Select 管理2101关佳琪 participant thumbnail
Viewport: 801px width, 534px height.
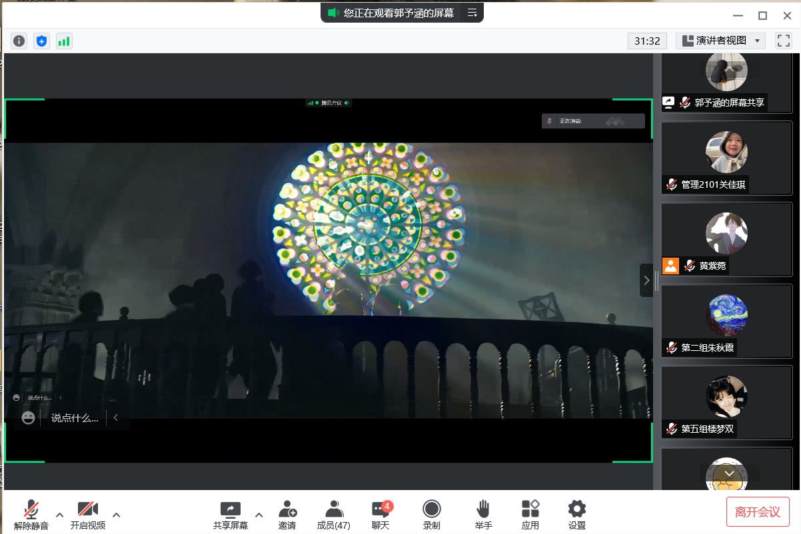click(726, 158)
